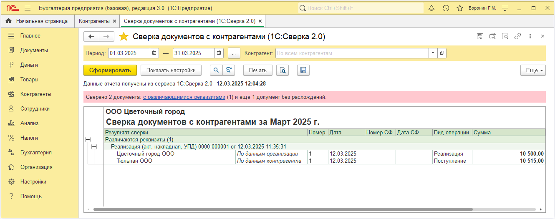The height and width of the screenshot is (219, 555).
Task: Collapse the Реализация document group
Action: click(94, 146)
